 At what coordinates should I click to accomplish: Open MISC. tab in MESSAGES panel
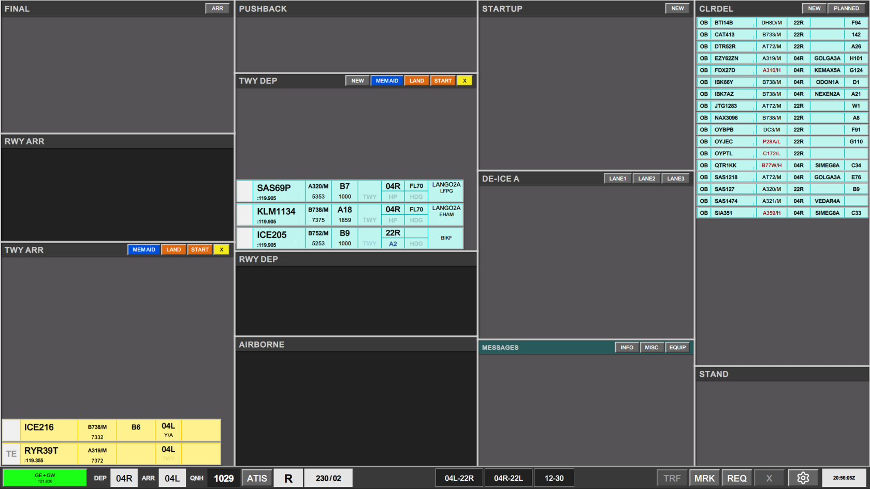click(x=652, y=347)
